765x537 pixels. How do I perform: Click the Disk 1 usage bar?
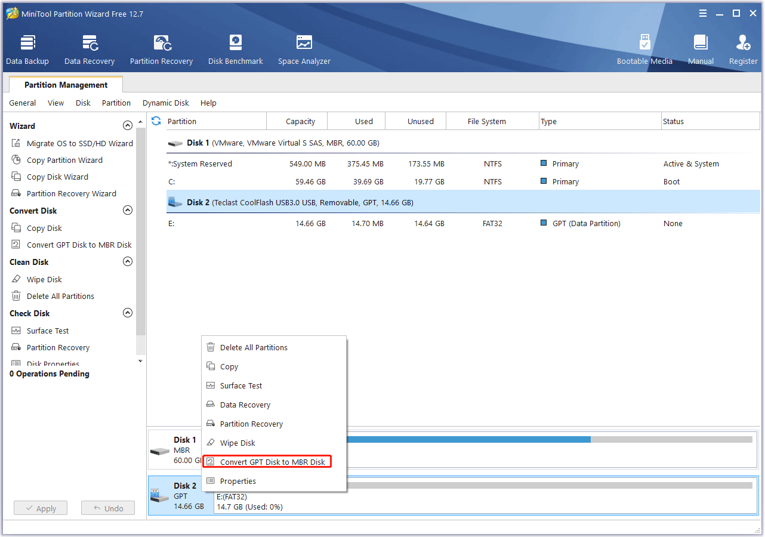(x=549, y=439)
